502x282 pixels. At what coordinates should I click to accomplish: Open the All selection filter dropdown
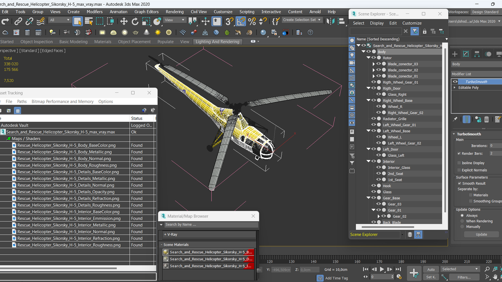60,20
